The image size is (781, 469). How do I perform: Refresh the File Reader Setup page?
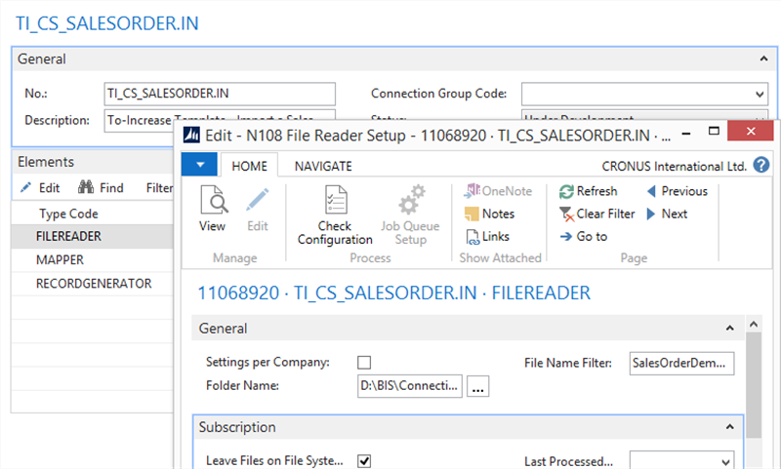coord(589,191)
